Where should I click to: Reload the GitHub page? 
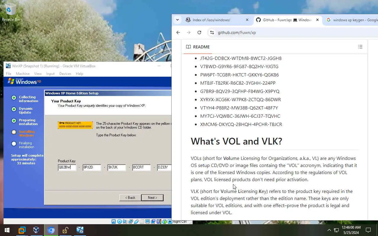tap(199, 32)
